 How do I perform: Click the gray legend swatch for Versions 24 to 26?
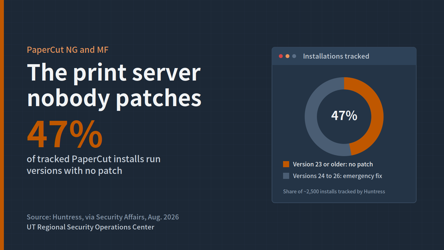(286, 176)
